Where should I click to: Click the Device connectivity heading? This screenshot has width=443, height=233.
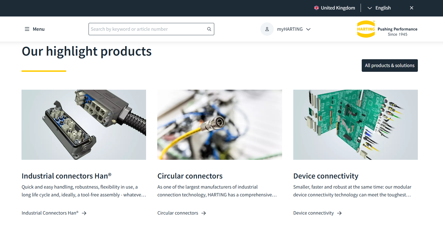tap(326, 176)
